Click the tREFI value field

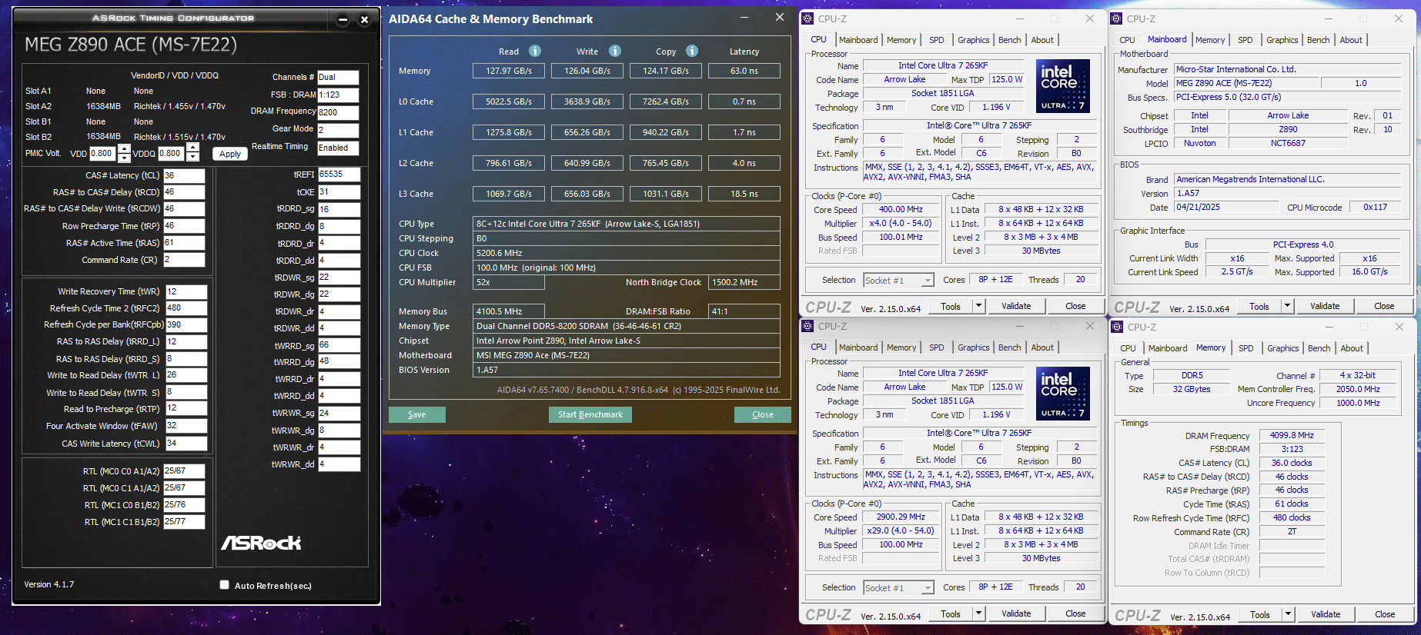pos(339,175)
